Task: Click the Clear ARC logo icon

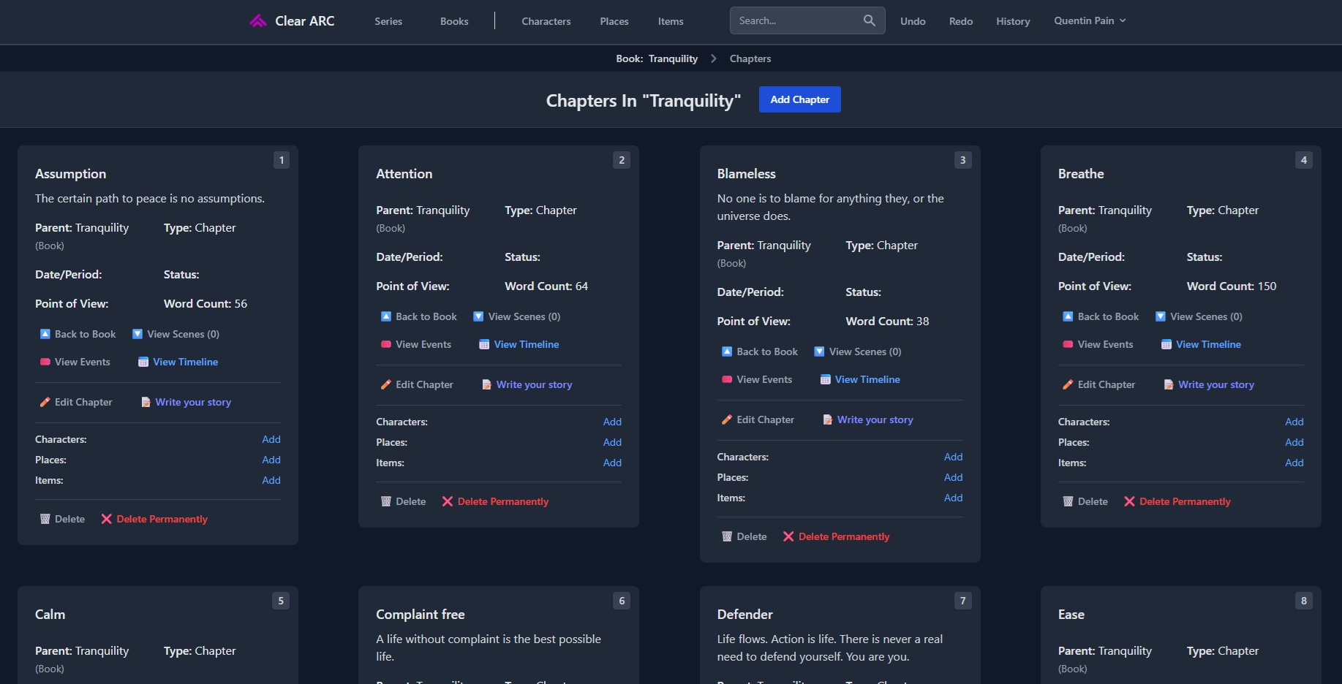Action: click(x=257, y=21)
